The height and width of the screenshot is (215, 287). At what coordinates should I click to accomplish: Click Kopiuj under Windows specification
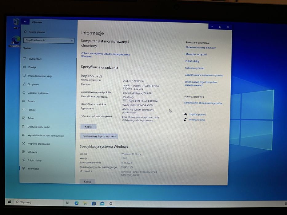(87, 181)
